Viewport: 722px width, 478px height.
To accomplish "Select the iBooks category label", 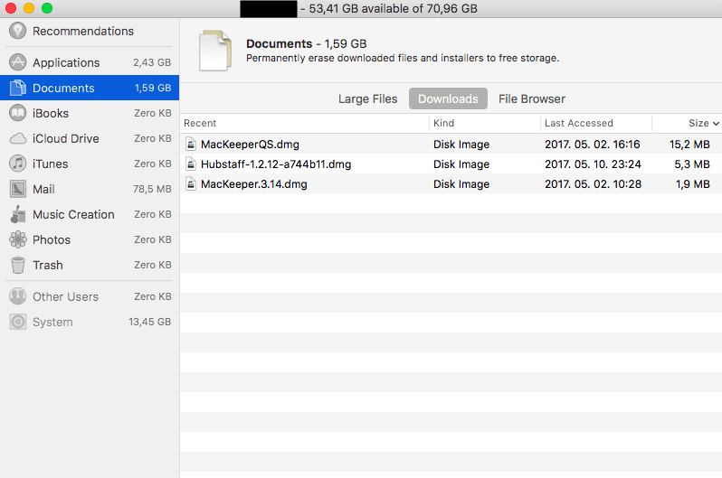I will click(50, 113).
